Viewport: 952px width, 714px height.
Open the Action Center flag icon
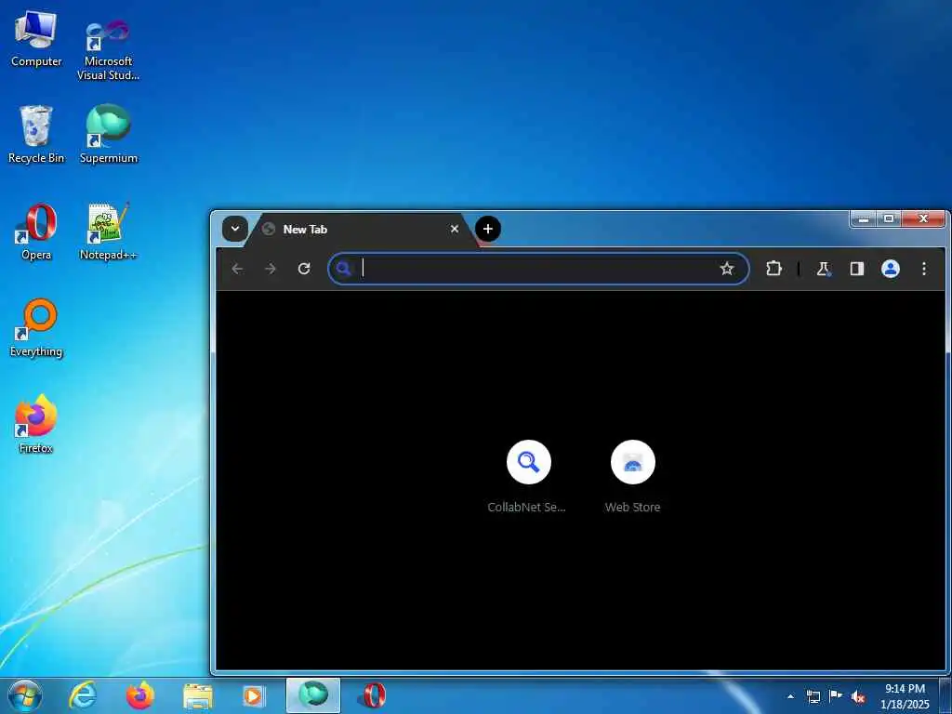(836, 696)
